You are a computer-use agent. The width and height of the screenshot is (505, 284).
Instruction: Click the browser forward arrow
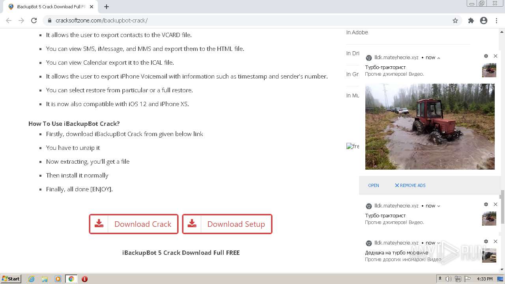(x=21, y=21)
